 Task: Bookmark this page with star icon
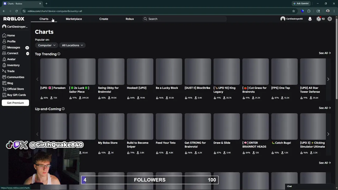[293, 11]
